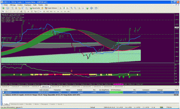Select the crosshair tool
Image resolution: width=180 pixels, height=109 pixels.
[x=7, y=11]
